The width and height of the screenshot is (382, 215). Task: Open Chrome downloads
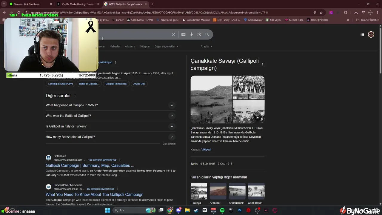click(x=356, y=13)
